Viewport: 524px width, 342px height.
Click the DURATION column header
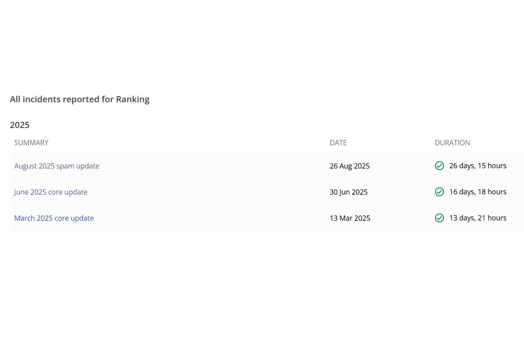point(452,143)
